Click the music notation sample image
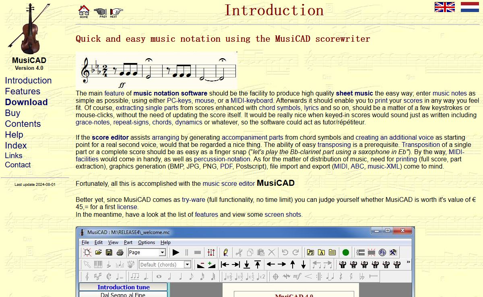 pyautogui.click(x=157, y=70)
